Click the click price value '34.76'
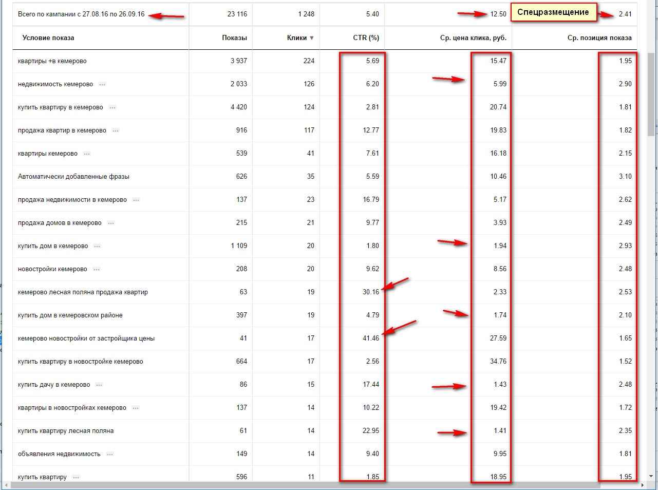 pyautogui.click(x=498, y=362)
